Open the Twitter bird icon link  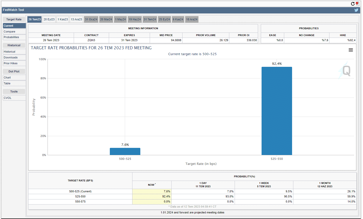356,10
